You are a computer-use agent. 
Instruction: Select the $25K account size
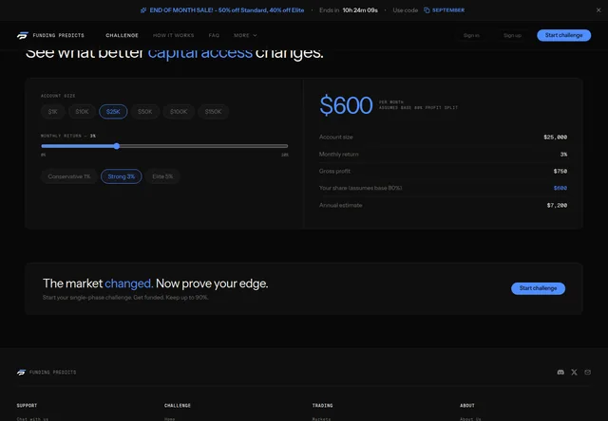113,112
